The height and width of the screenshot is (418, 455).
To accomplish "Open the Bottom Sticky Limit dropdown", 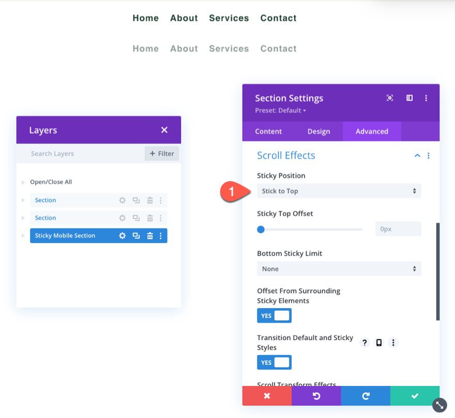I will pyautogui.click(x=339, y=268).
